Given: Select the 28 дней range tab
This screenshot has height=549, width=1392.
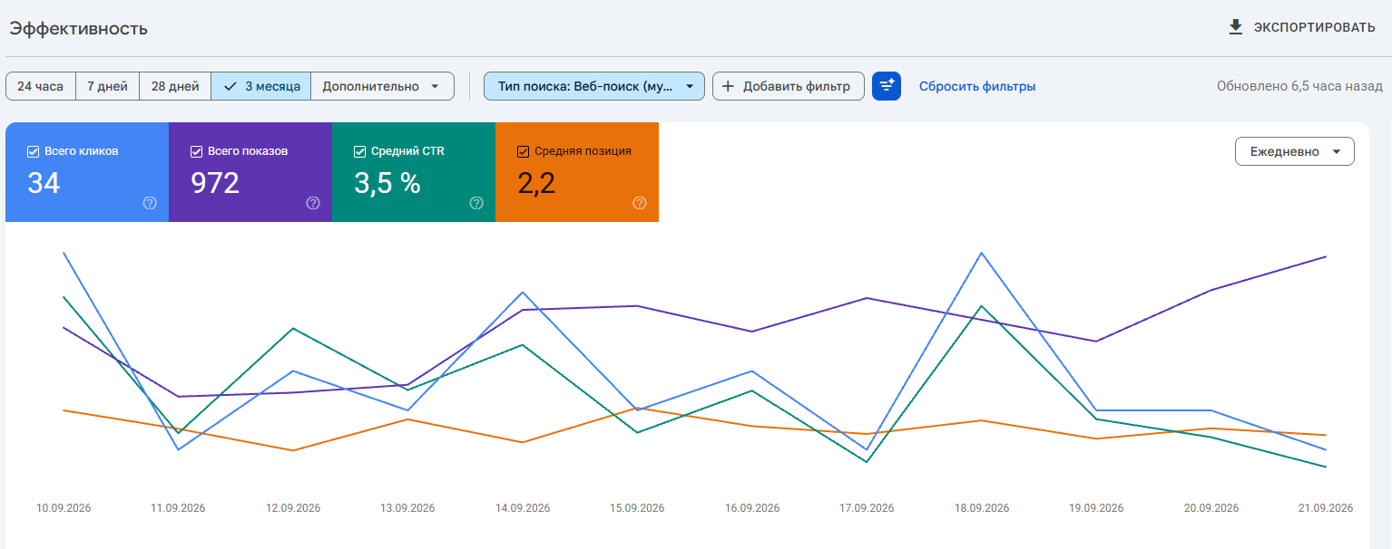Looking at the screenshot, I should pos(175,86).
